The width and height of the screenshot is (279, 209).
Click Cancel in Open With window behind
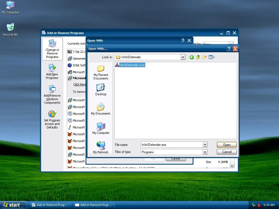coord(176,159)
